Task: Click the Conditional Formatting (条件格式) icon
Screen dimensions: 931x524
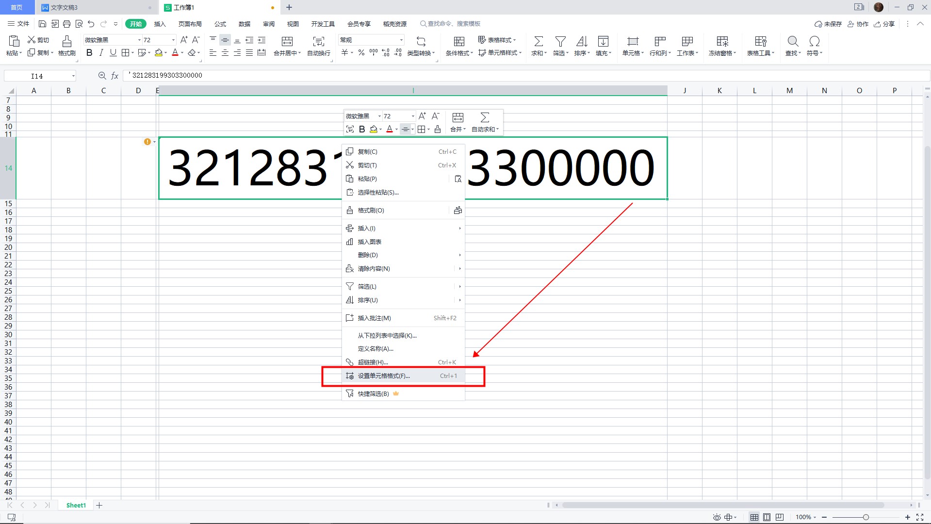Action: [x=459, y=42]
